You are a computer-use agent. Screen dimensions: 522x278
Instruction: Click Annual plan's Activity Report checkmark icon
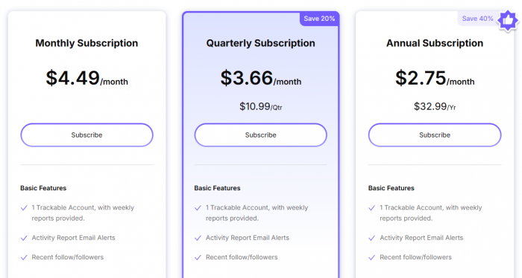[x=372, y=238]
